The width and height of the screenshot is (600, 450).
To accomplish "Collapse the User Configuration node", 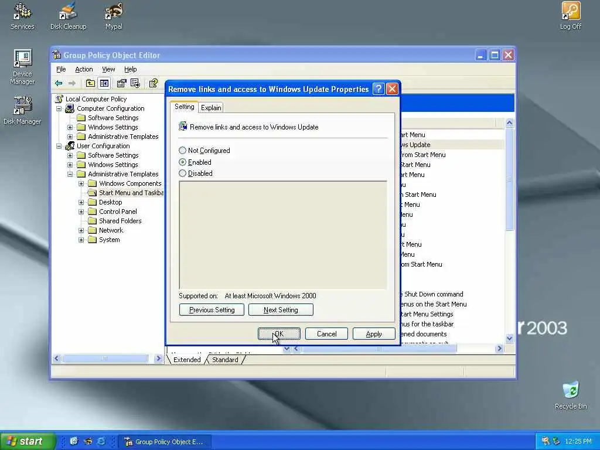I will 59,146.
